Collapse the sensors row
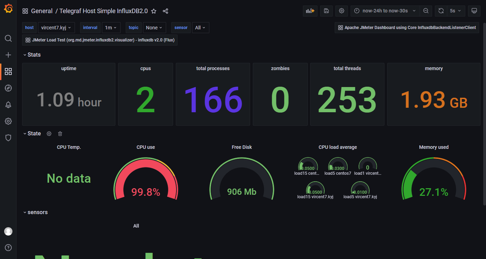The width and height of the screenshot is (486, 259). click(35, 212)
